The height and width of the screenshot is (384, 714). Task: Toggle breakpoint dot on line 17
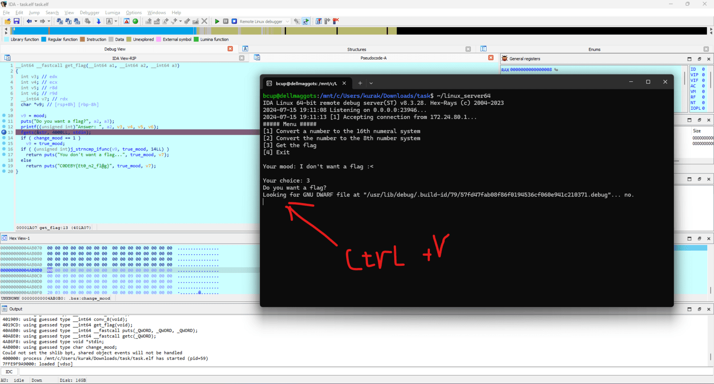4,155
